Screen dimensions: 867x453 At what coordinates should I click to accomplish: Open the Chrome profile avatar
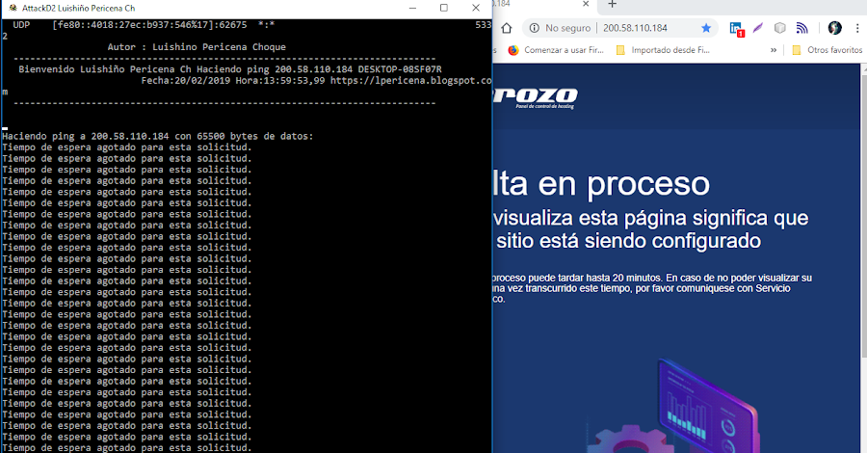click(x=834, y=28)
